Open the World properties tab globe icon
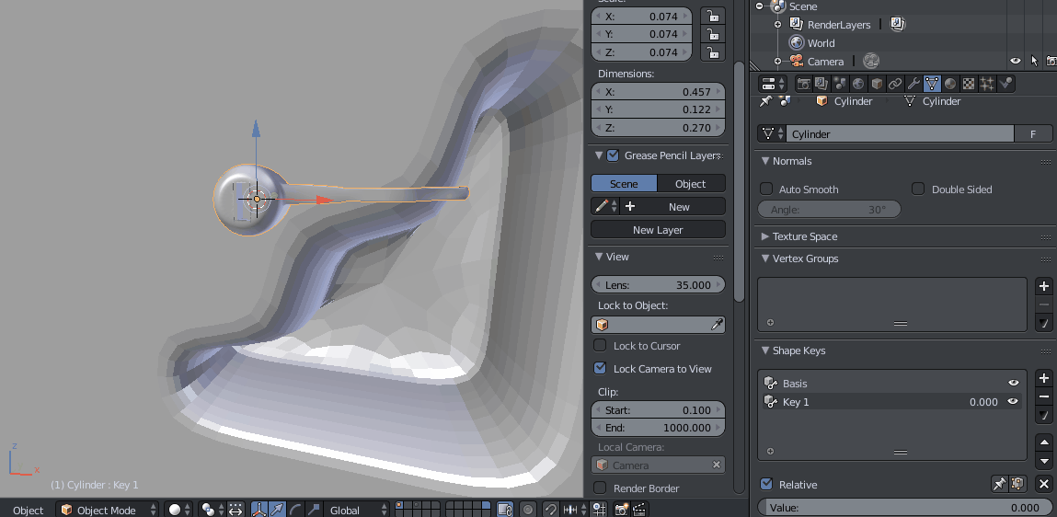Image resolution: width=1057 pixels, height=517 pixels. pos(858,84)
